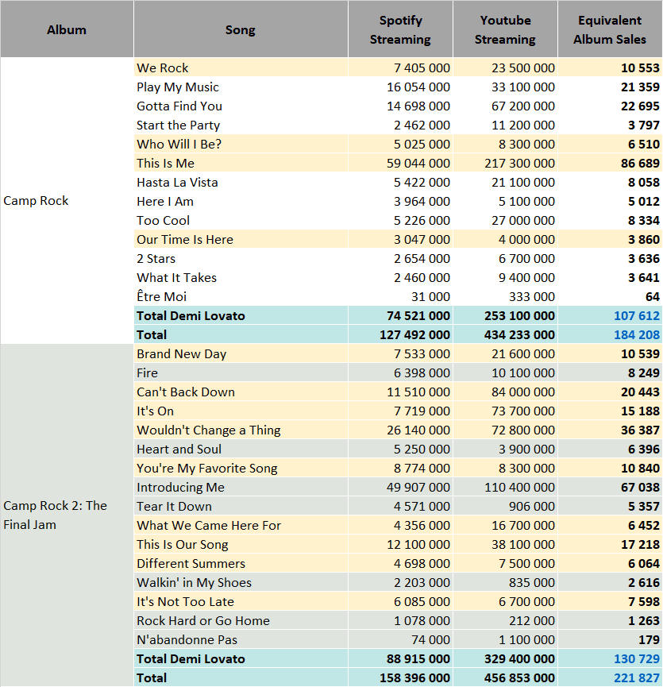
Task: Click the You're My Favorite Song cell
Action: click(x=241, y=468)
